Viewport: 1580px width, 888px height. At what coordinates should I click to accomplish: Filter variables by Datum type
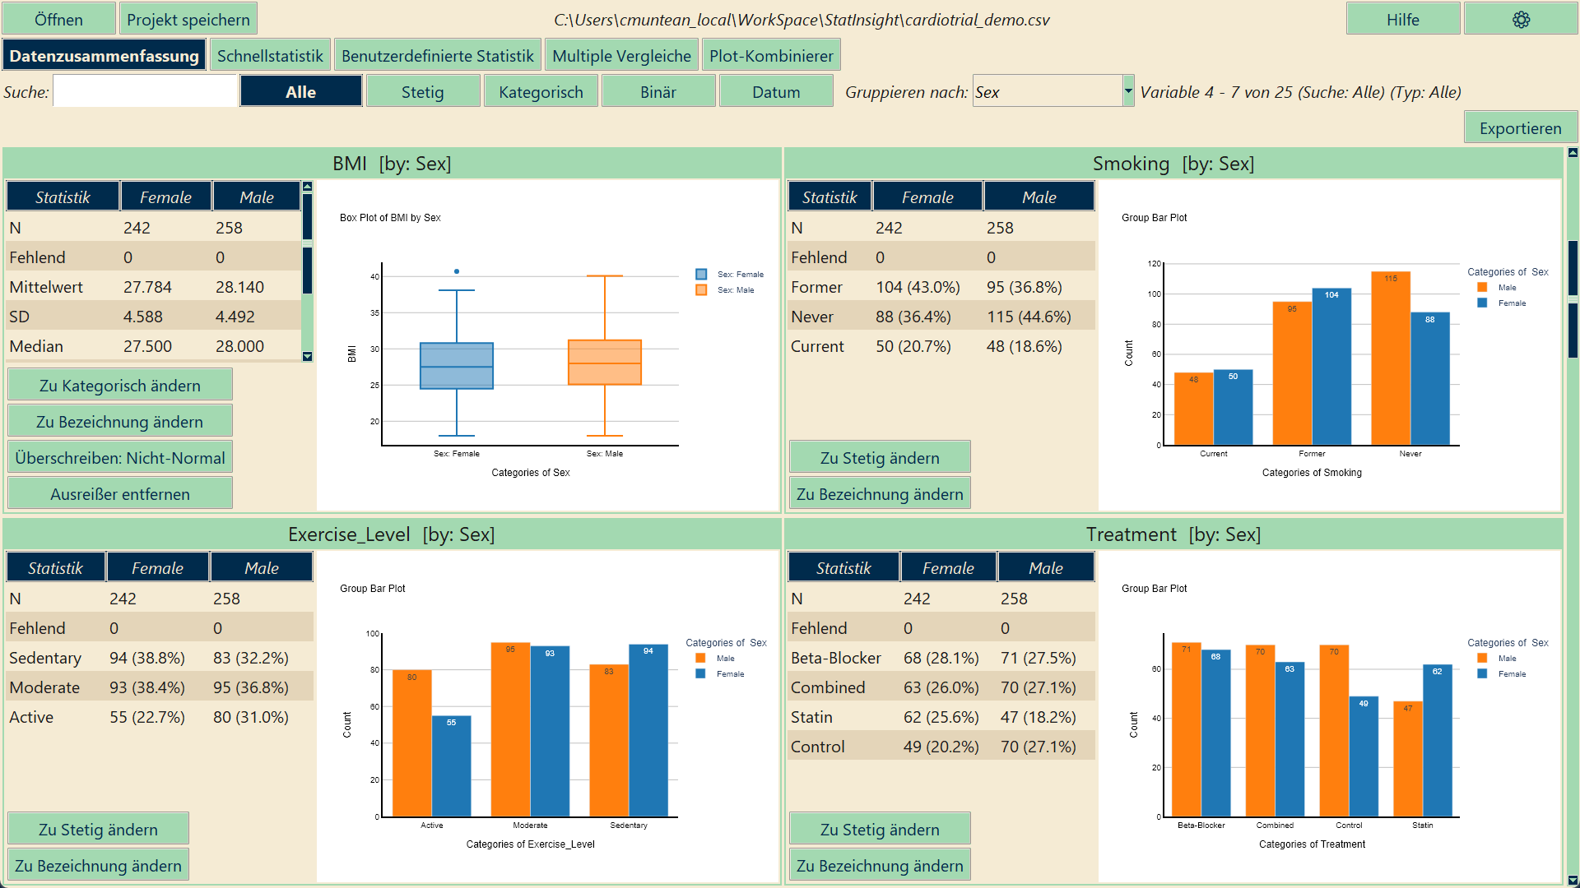[x=776, y=91]
